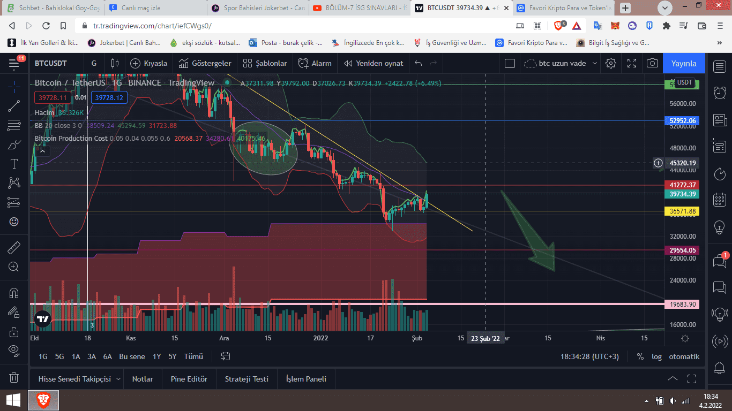Select the trend line drawing tool
The height and width of the screenshot is (411, 732).
(x=14, y=106)
